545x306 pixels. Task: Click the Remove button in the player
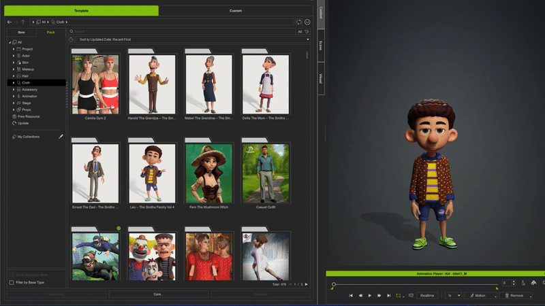(x=516, y=296)
